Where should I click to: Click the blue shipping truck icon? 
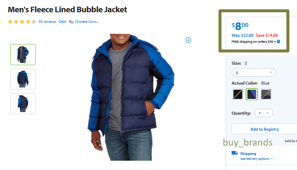(235, 153)
